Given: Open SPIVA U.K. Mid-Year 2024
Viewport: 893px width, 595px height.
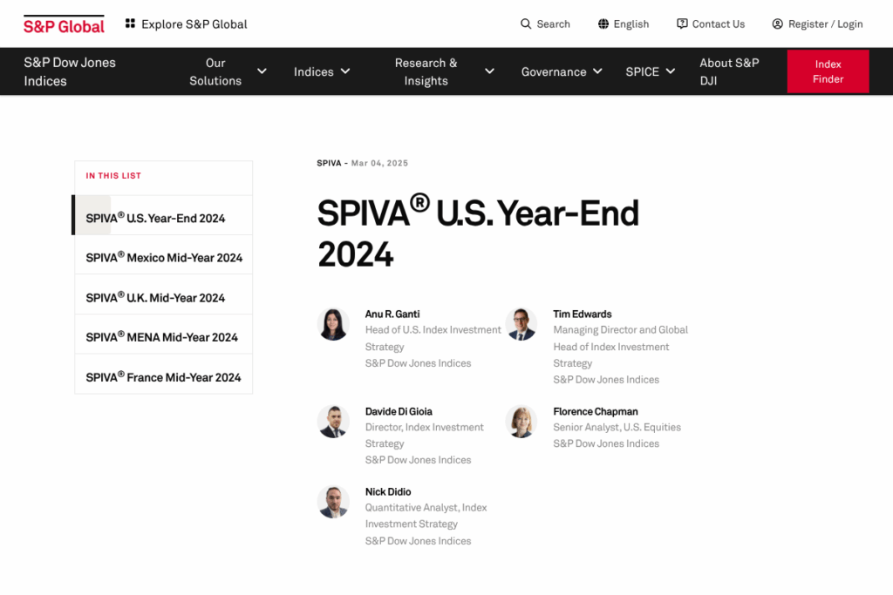Looking at the screenshot, I should pos(163,294).
